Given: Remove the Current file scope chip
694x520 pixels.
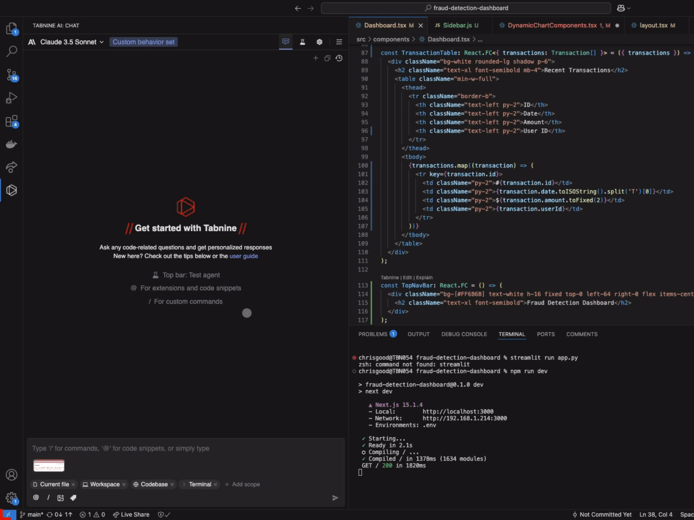Looking at the screenshot, I should click(73, 484).
